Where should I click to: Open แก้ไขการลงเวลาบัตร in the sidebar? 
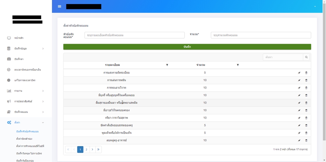[x=25, y=80]
